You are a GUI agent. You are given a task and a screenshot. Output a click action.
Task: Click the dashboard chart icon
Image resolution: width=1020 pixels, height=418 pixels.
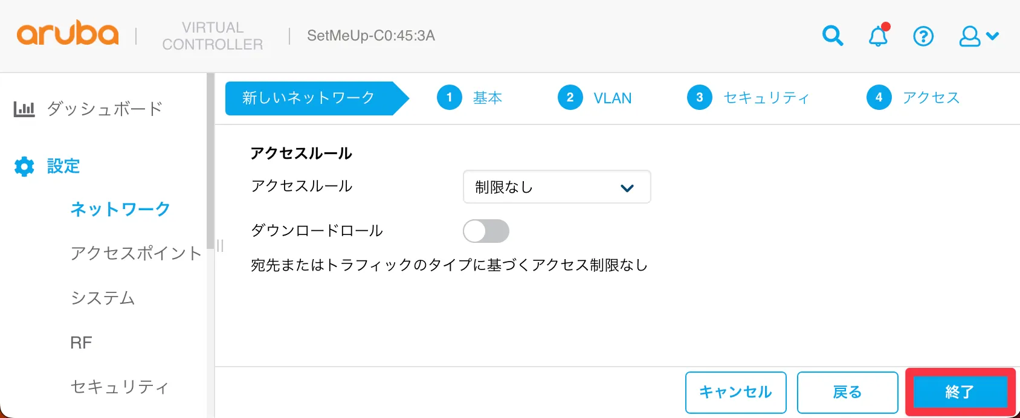pos(24,109)
